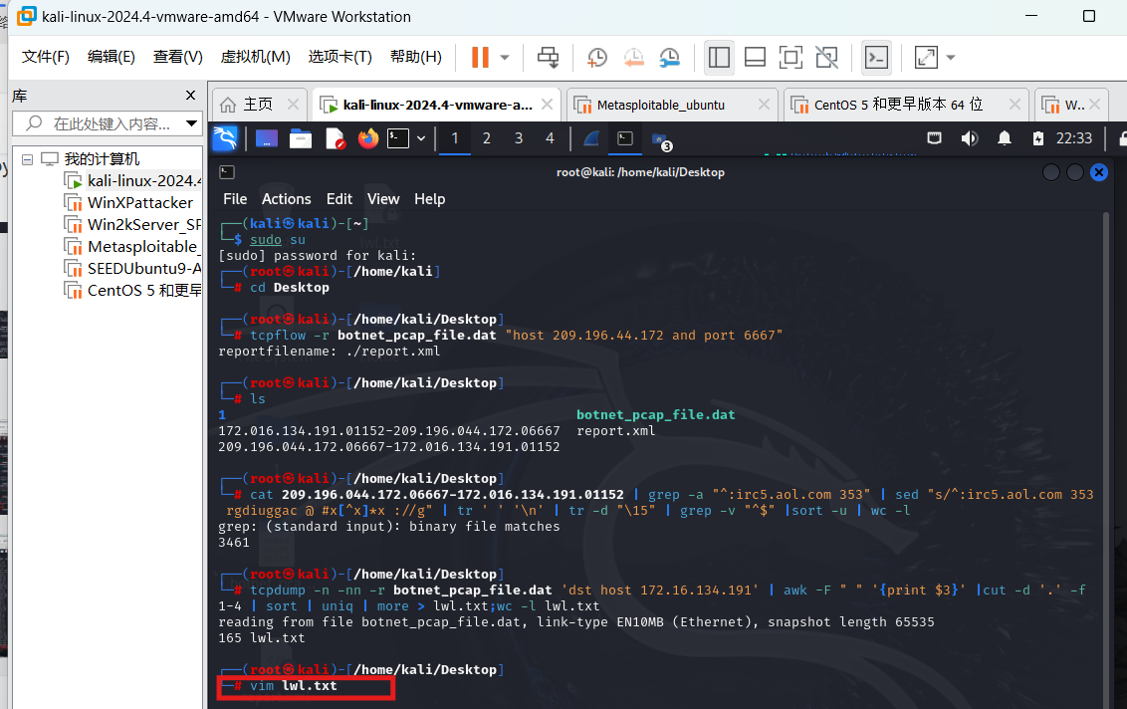Image resolution: width=1127 pixels, height=709 pixels.
Task: Pause the virtual machine with the orange pause button
Action: [x=480, y=57]
